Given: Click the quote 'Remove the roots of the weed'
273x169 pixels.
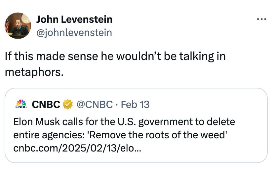Looking at the screenshot, I should pos(158,135).
